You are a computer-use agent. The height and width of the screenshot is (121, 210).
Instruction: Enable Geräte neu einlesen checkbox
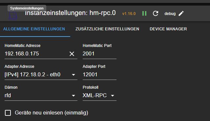8,113
